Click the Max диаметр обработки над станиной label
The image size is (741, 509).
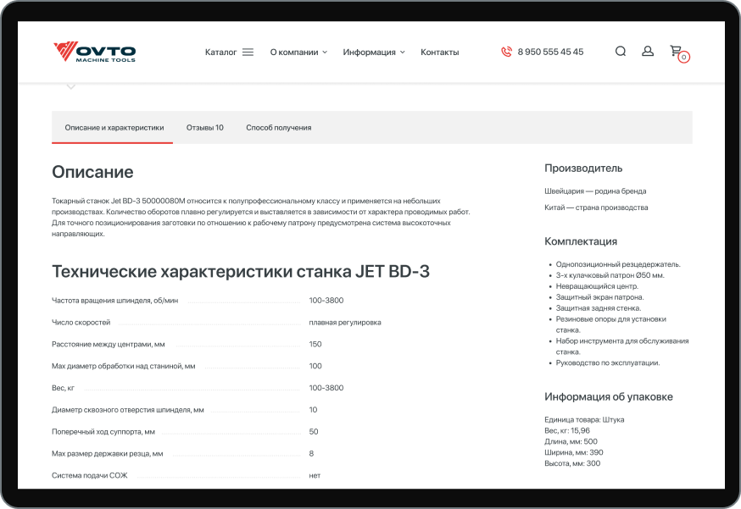123,366
